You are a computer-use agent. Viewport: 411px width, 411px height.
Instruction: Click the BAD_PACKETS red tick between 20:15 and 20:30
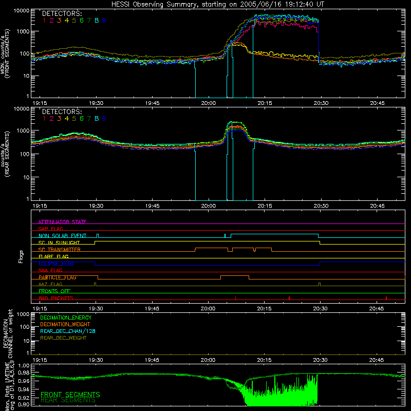[x=289, y=298]
